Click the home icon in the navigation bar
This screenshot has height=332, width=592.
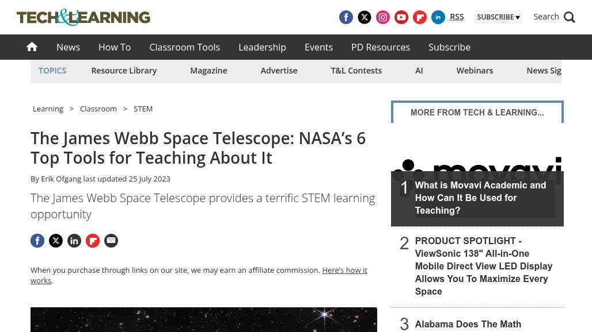[x=32, y=47]
